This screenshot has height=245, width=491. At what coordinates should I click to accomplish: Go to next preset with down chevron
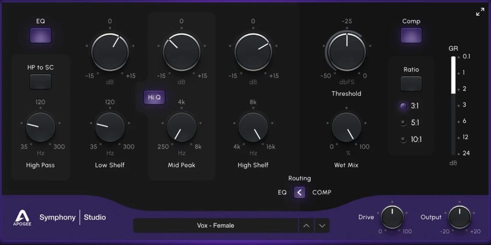click(322, 225)
